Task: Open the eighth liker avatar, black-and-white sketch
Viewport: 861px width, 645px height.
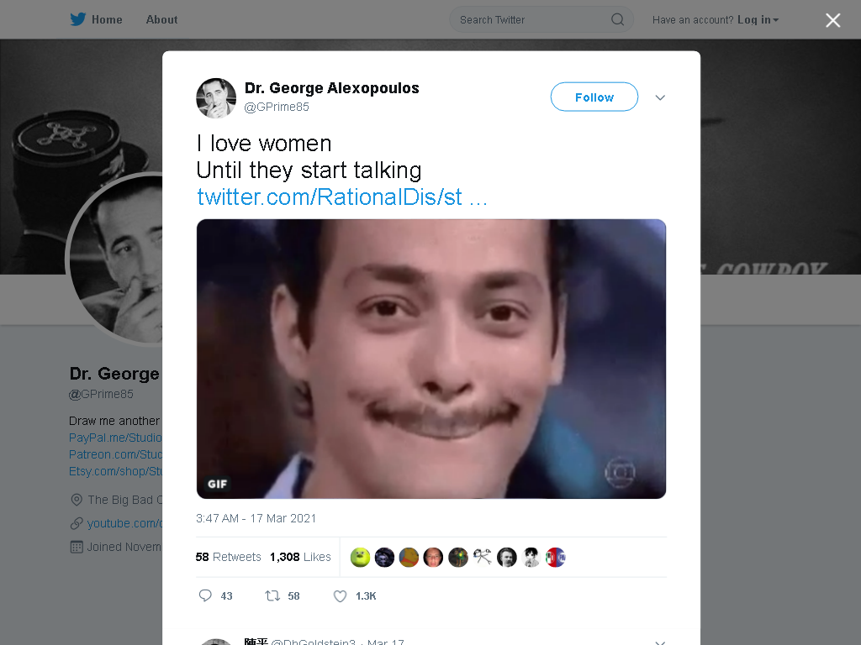Action: pos(531,558)
